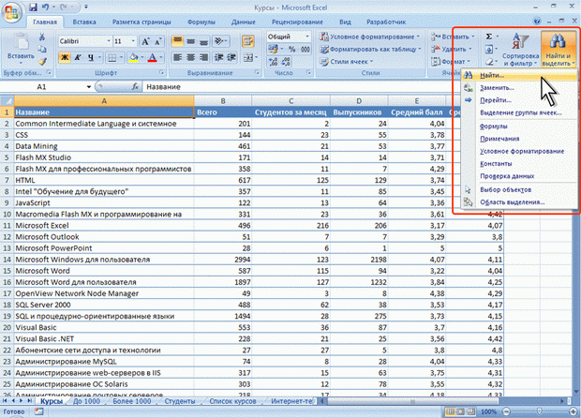This screenshot has width=581, height=418.
Task: Select cell Microsoft Excel in column A
Action: pos(104,225)
